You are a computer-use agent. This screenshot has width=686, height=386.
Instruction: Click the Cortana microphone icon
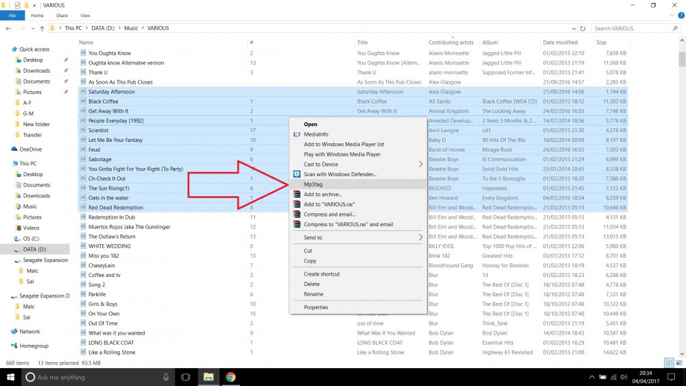click(x=166, y=377)
